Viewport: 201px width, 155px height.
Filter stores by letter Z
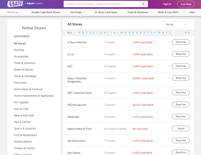170,33
